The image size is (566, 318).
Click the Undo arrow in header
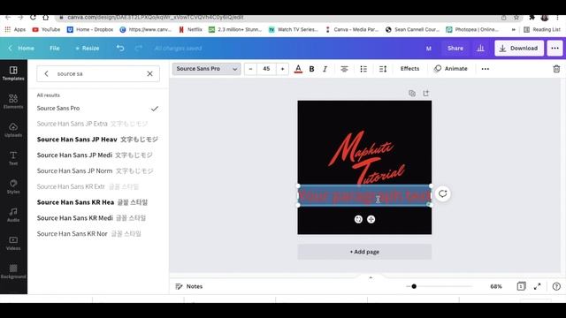[x=120, y=48]
